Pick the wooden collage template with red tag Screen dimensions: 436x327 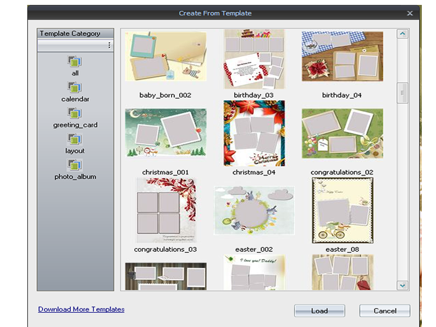click(x=343, y=272)
